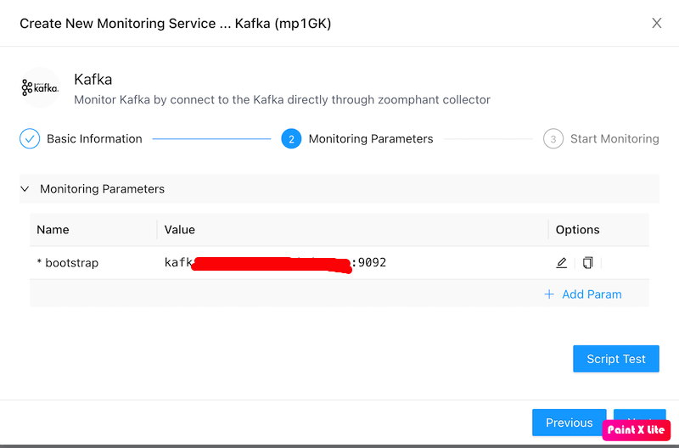Image resolution: width=679 pixels, height=448 pixels.
Task: Click the Monitoring Parameters section header
Action: pos(102,189)
